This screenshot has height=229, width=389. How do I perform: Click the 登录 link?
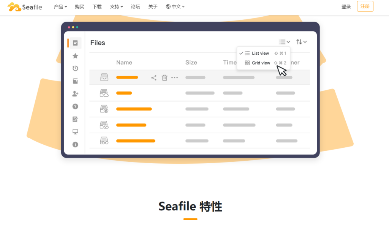click(346, 7)
